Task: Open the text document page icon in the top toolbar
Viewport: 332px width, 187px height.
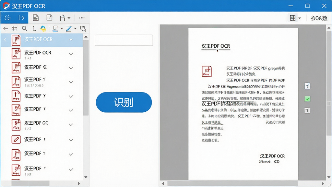Action: coord(36,18)
